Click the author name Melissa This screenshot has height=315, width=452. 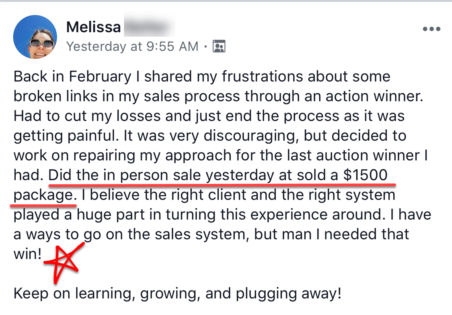click(x=93, y=27)
